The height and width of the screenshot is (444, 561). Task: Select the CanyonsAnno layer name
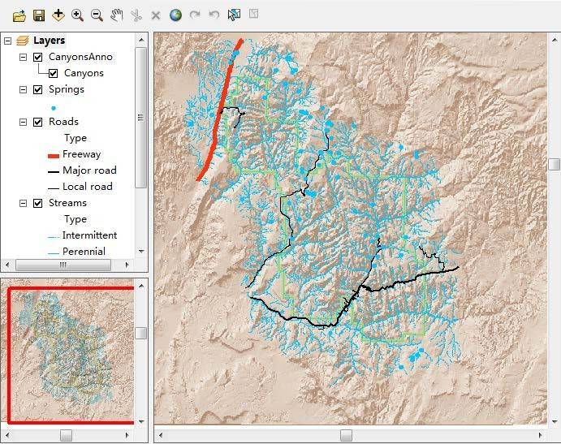(80, 57)
